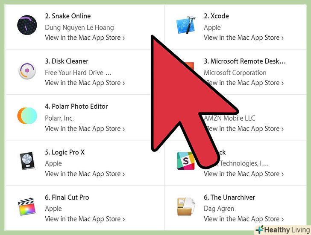Select the '6. The Unarchiver' title
This screenshot has width=311, height=235.
tap(229, 197)
